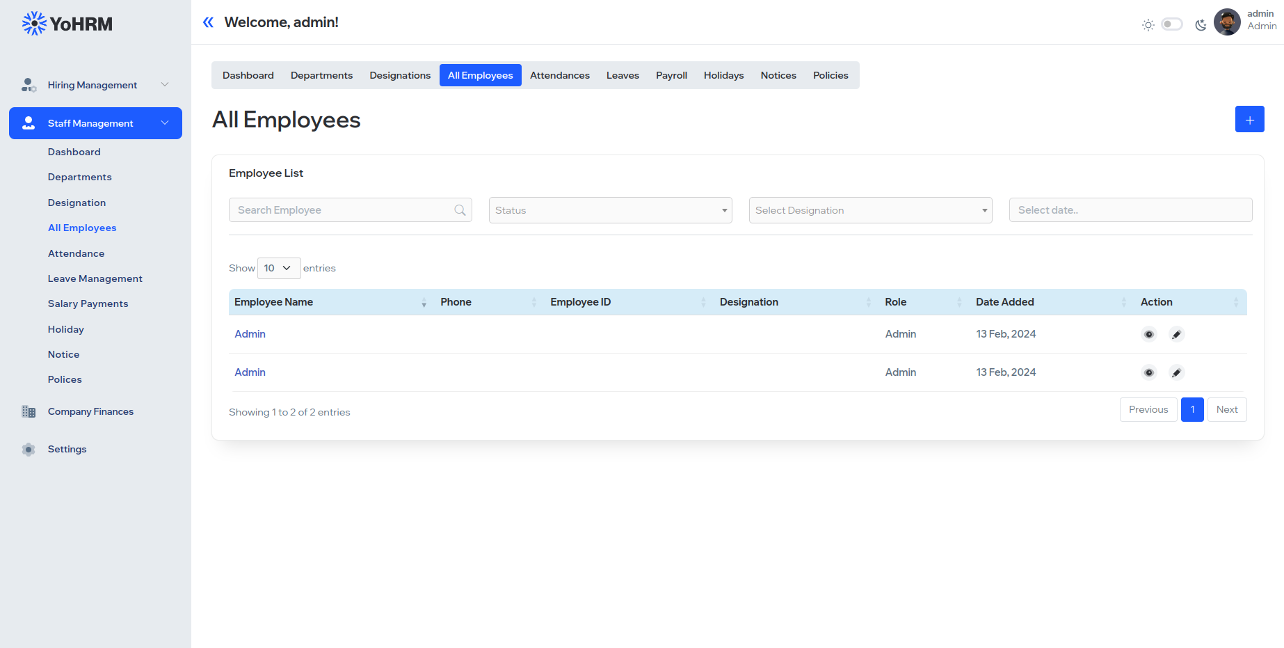
Task: Sort by Employee ID column
Action: tap(629, 302)
